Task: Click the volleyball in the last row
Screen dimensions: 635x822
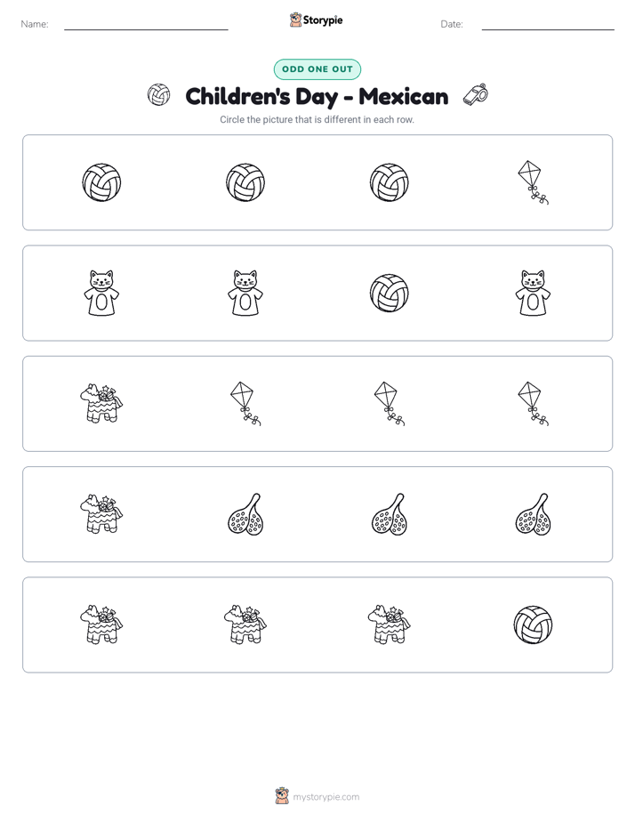Action: coord(533,625)
